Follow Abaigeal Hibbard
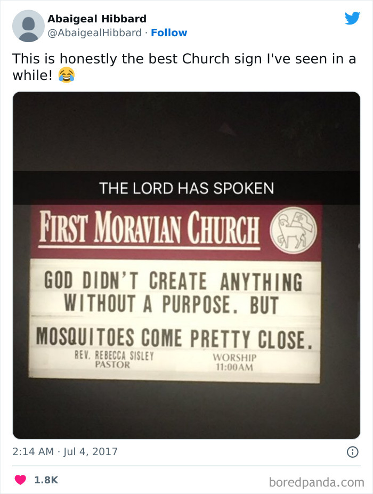The height and width of the screenshot is (494, 373). (x=169, y=33)
